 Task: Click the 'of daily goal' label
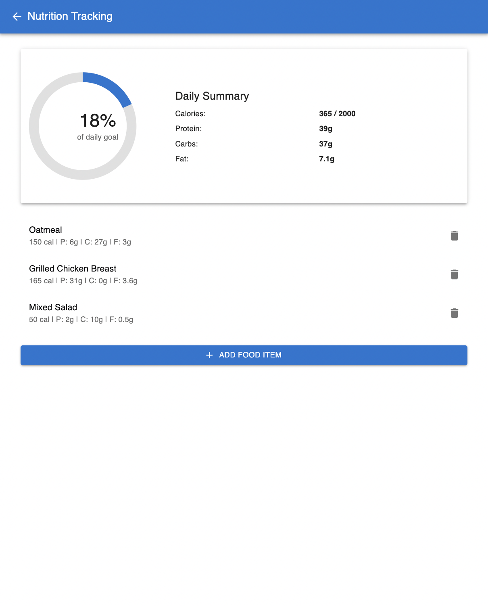point(98,137)
